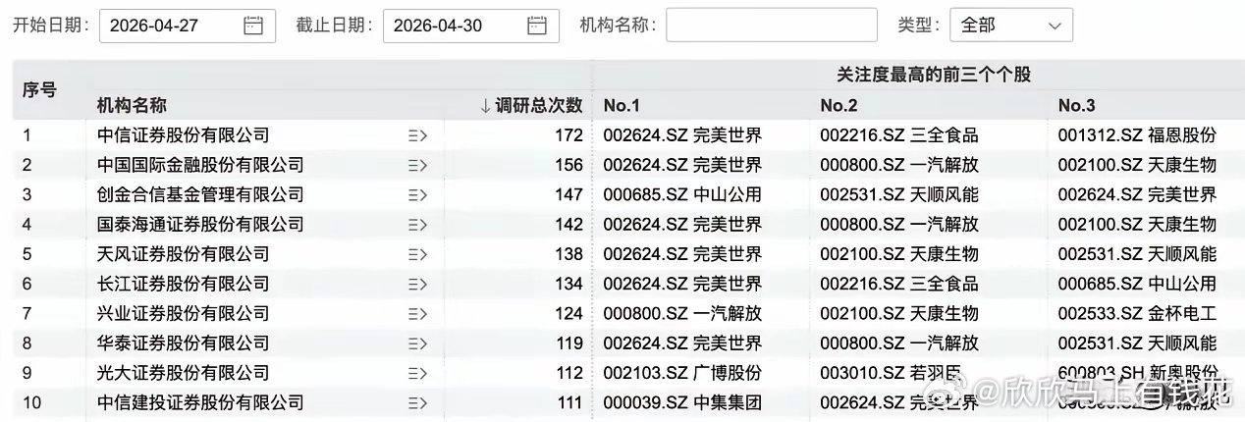Open the end date calendar icon
Screen dimensions: 1245x422
pos(537,26)
